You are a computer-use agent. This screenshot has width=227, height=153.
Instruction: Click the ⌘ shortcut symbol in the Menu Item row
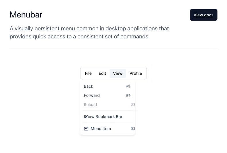point(133,129)
